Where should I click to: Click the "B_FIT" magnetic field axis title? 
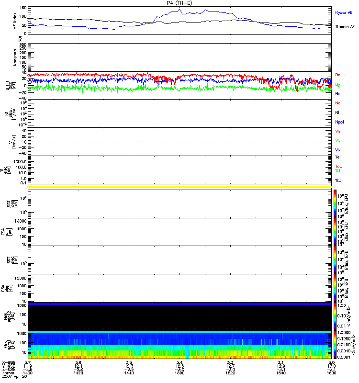coord(7,86)
